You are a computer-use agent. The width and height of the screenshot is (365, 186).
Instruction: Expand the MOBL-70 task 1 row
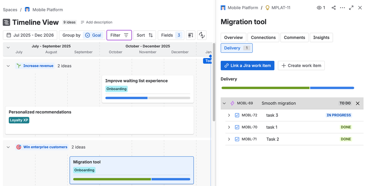[x=229, y=127]
